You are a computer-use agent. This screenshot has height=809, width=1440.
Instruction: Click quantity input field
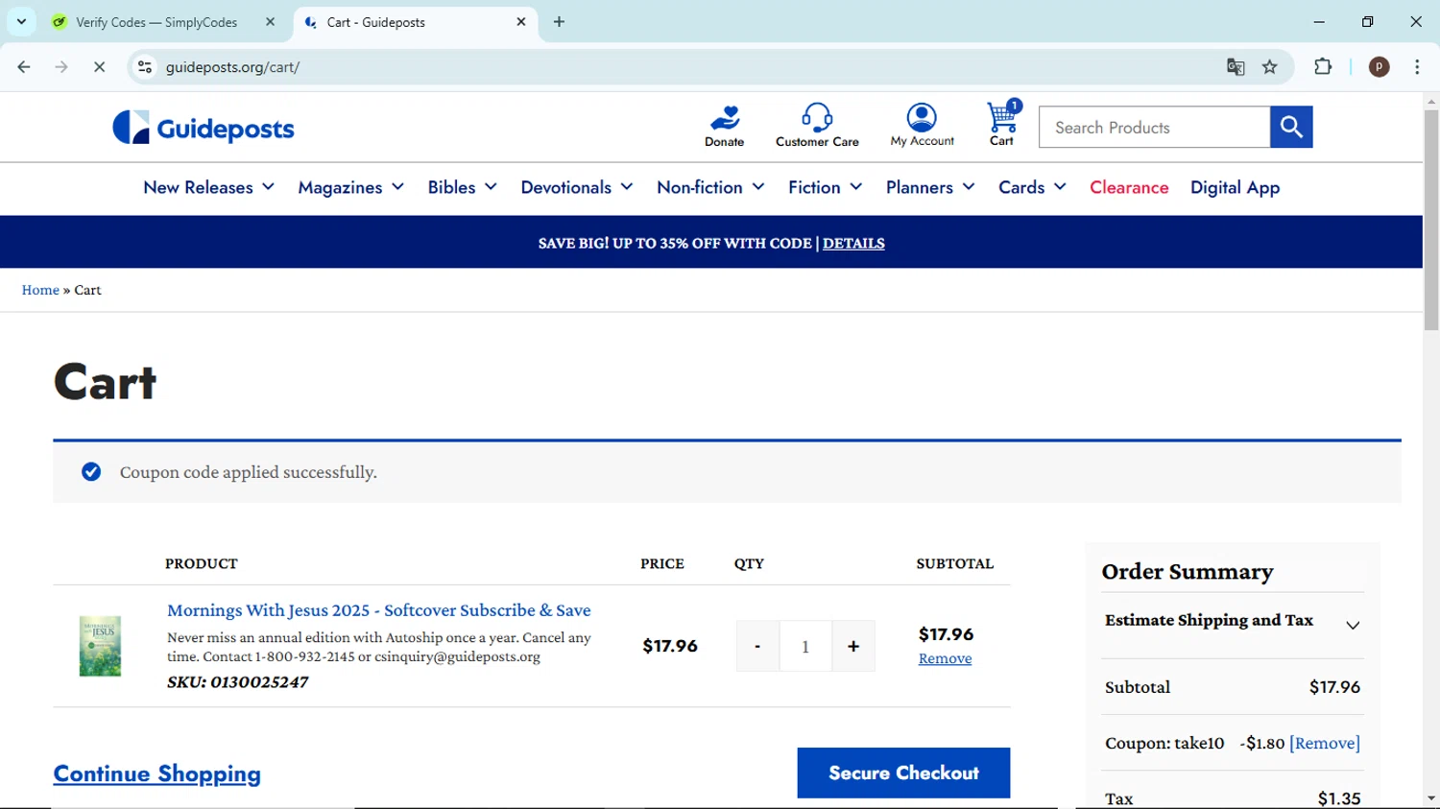(x=805, y=646)
